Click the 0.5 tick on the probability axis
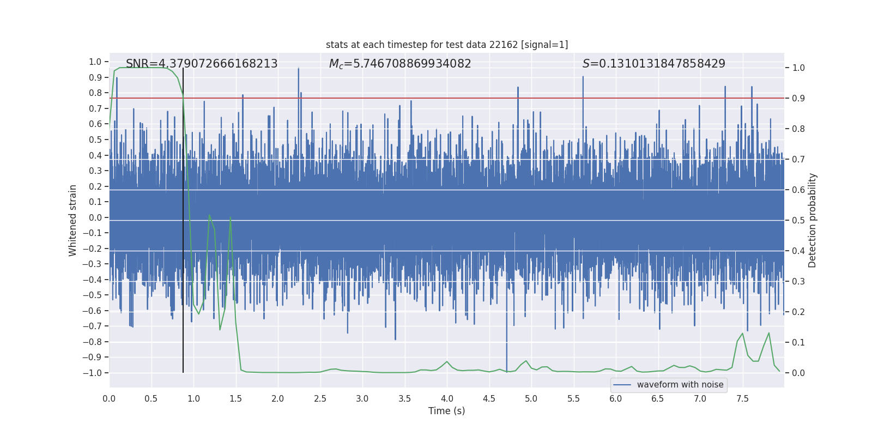Image resolution: width=872 pixels, height=436 pixels. click(798, 220)
